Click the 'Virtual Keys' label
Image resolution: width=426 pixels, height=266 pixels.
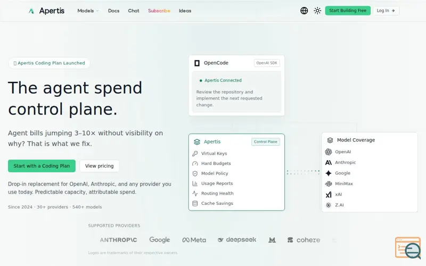coord(214,153)
